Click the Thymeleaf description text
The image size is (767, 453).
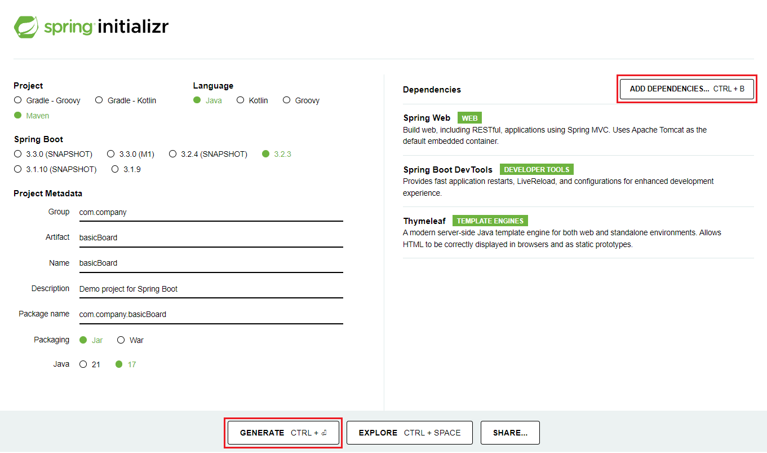[562, 239]
